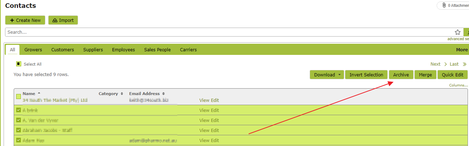Open the Columns... chooser
The width and height of the screenshot is (469, 146).
click(x=459, y=85)
